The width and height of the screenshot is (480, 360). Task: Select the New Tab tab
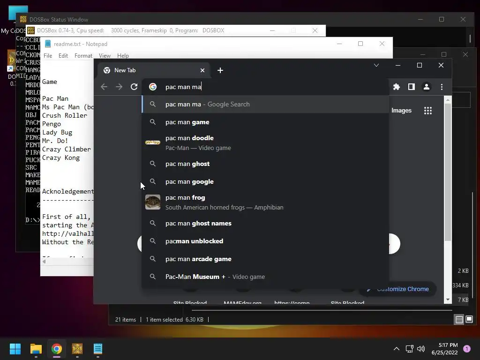point(154,70)
